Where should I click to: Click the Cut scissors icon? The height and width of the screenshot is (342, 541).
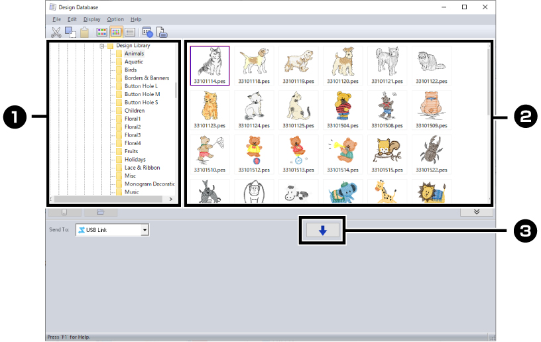pos(56,31)
